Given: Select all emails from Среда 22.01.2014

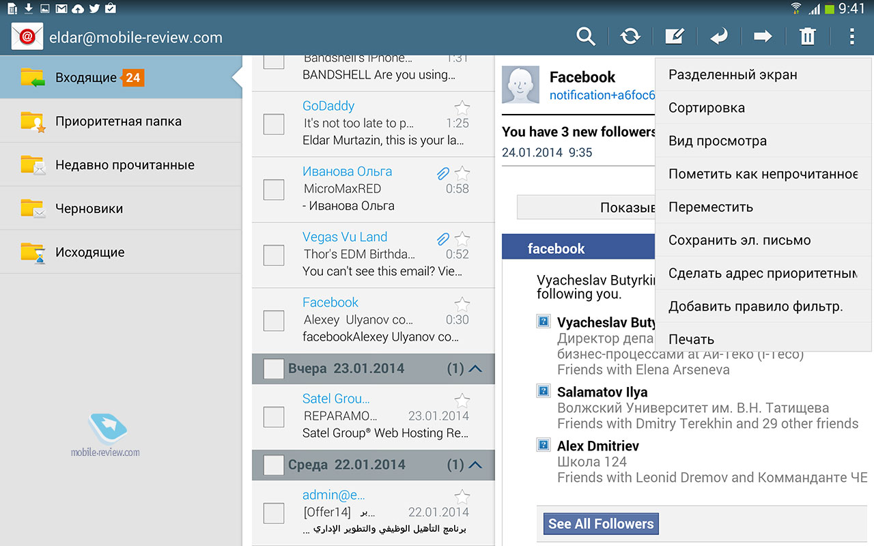Looking at the screenshot, I should [x=274, y=465].
